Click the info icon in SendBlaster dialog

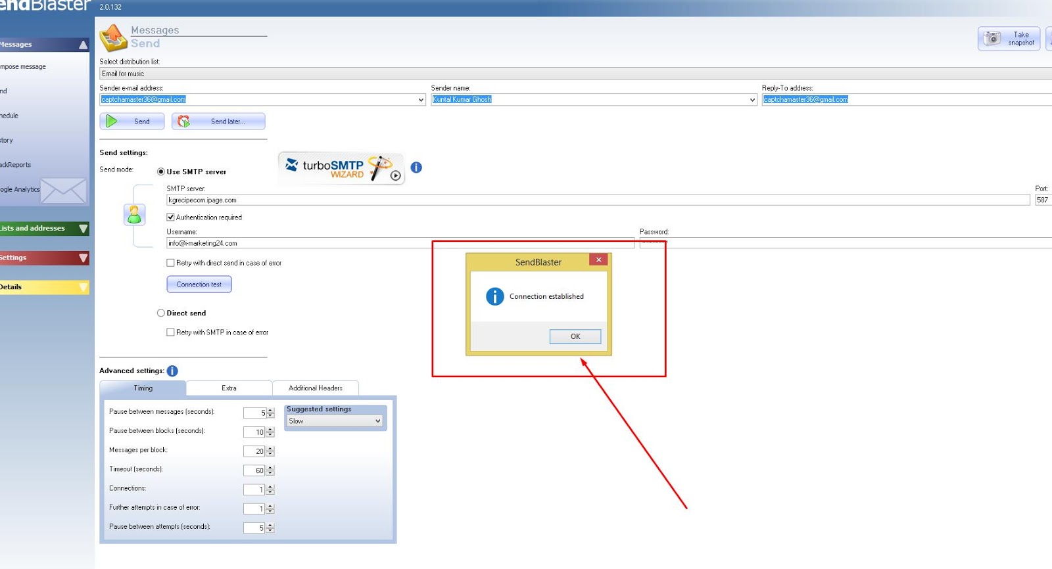point(494,296)
